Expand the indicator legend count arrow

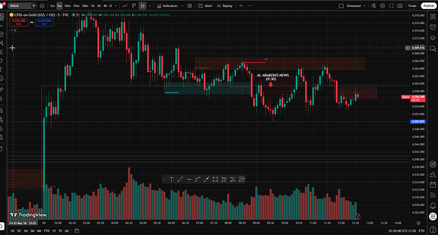click(x=13, y=30)
